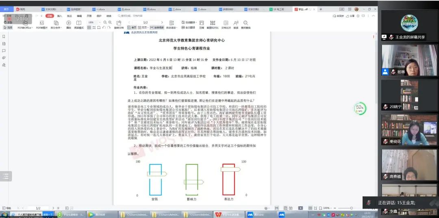The image size is (439, 218).
Task: Click the screenshot and compare icon
Action: point(213,23)
